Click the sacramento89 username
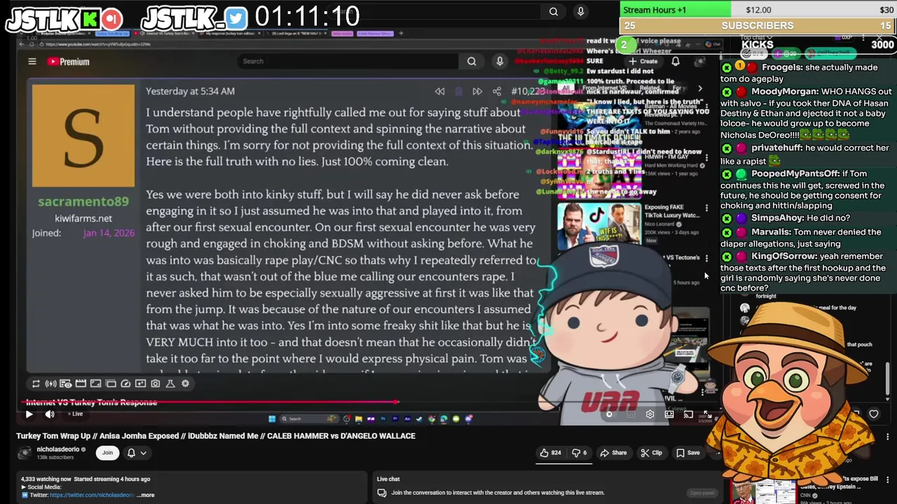The image size is (897, 504). pos(83,202)
